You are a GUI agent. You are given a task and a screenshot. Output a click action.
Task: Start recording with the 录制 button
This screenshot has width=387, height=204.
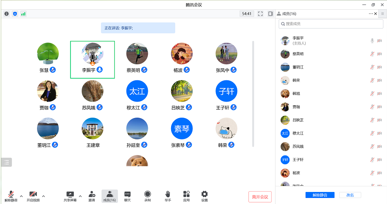pos(147,196)
